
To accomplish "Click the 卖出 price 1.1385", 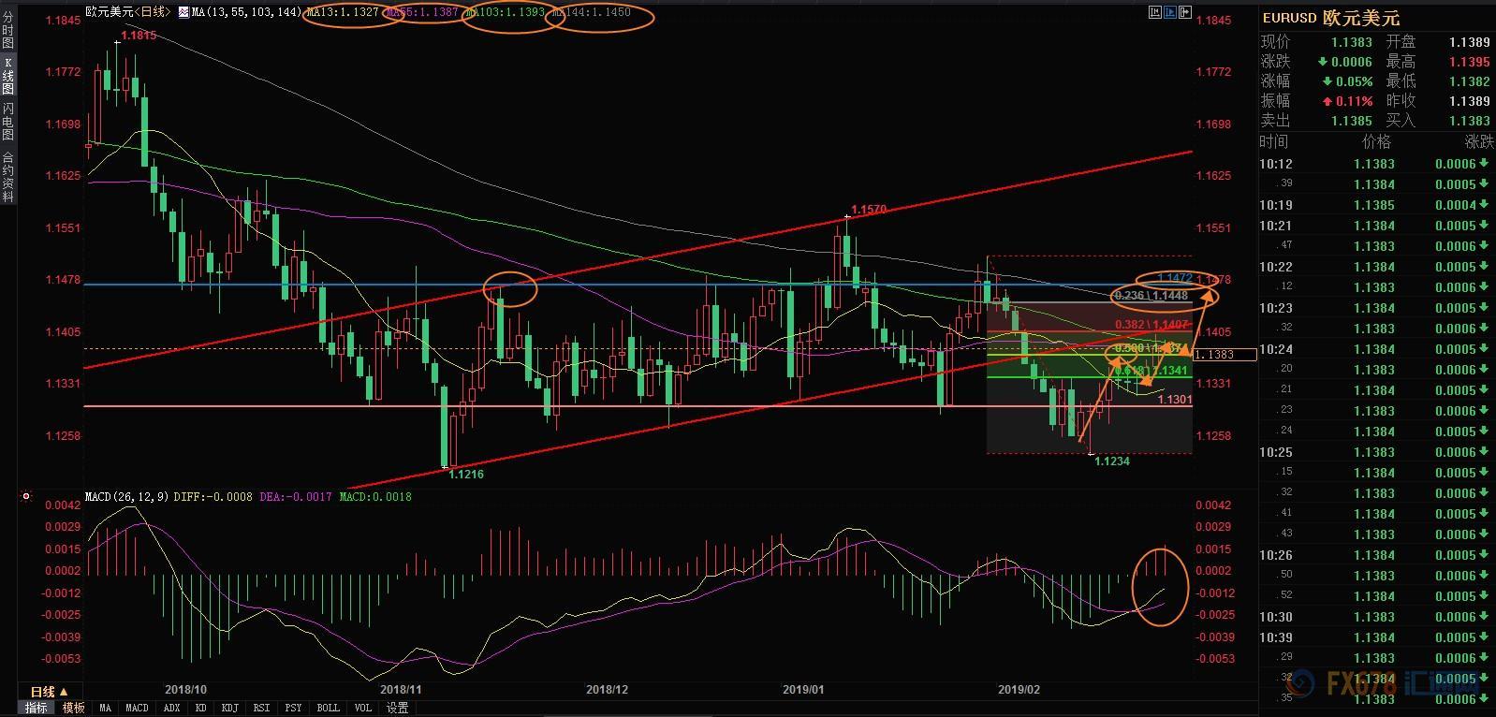I will (1353, 121).
